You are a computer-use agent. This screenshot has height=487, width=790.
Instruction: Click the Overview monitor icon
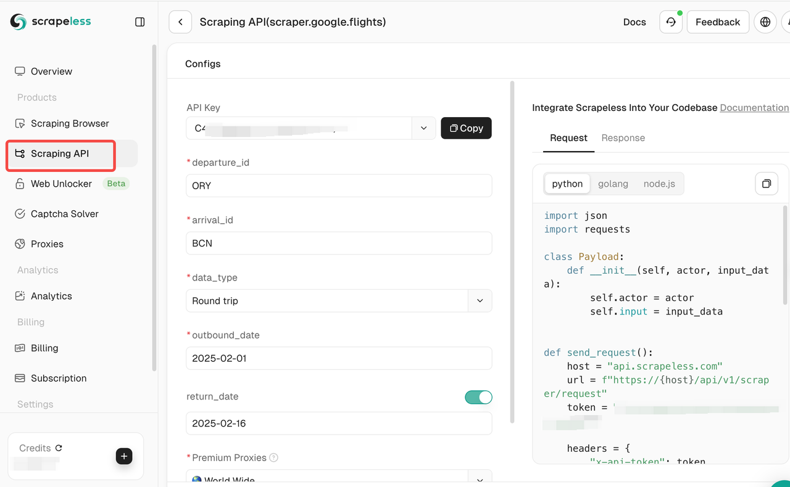20,72
